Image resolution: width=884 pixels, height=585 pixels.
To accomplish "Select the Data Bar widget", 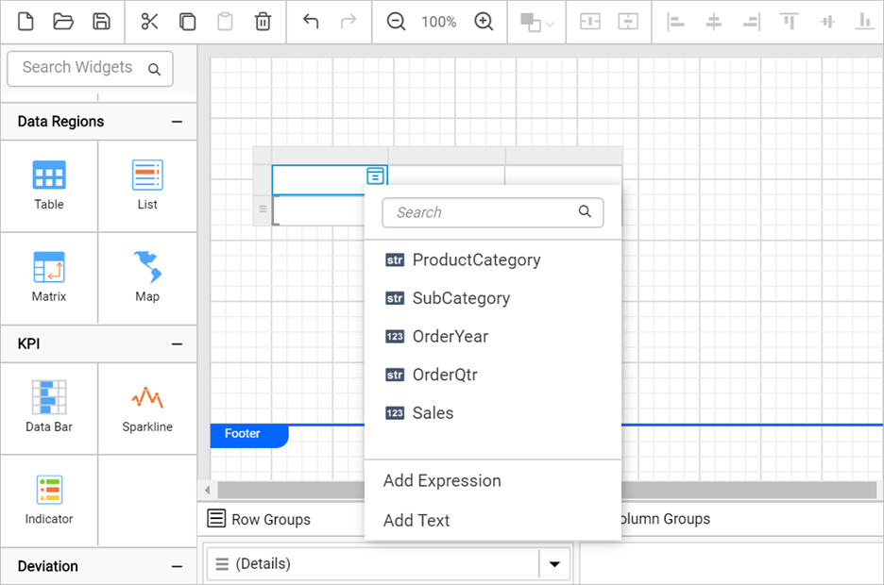I will (49, 409).
